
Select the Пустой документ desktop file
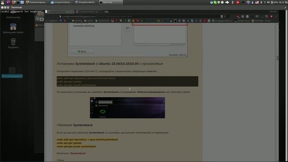click(x=12, y=73)
